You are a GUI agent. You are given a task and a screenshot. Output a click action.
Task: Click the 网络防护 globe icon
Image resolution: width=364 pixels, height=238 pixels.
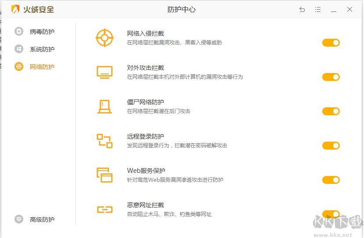tap(19, 66)
